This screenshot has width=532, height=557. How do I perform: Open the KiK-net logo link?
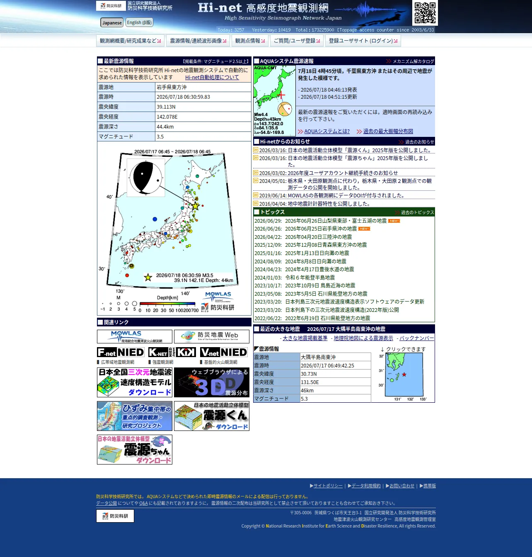[186, 352]
